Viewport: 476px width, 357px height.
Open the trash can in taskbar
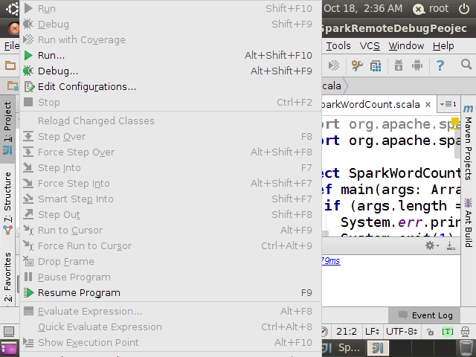[x=466, y=348]
